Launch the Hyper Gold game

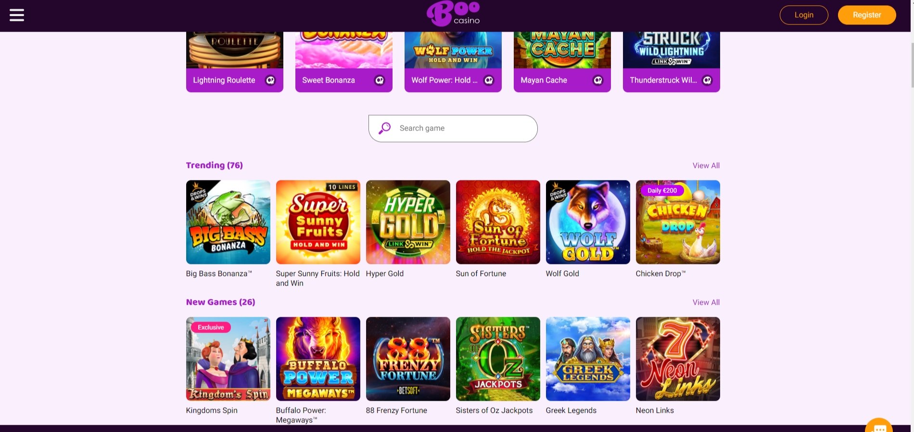tap(408, 222)
